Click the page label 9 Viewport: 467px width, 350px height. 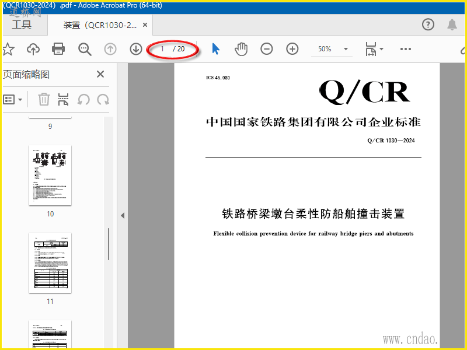[x=50, y=127]
